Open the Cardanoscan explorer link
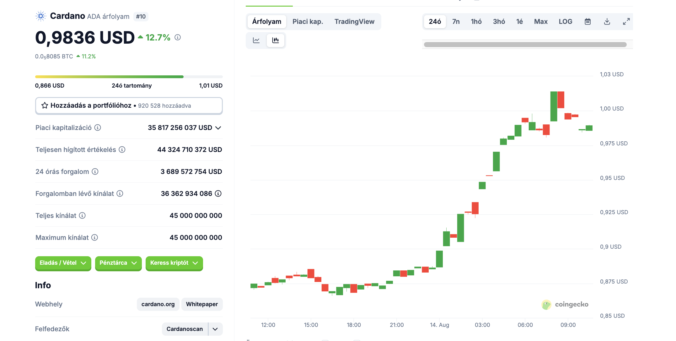 click(x=185, y=329)
